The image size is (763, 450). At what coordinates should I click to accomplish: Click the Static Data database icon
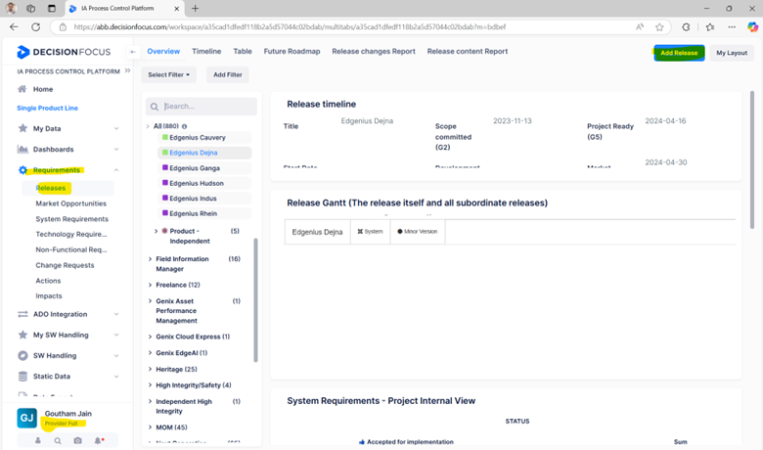(x=22, y=376)
